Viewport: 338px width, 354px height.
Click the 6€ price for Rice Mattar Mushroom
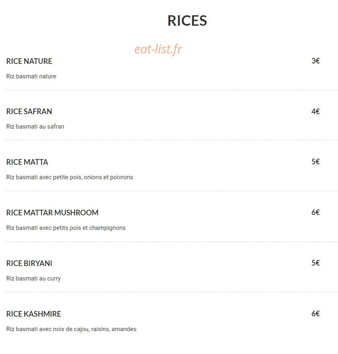click(315, 212)
